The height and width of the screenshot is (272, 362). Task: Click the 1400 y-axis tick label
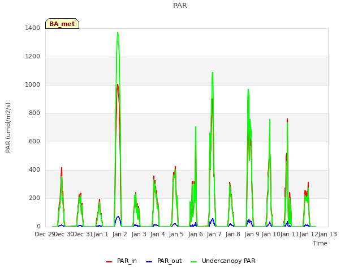[x=33, y=28]
